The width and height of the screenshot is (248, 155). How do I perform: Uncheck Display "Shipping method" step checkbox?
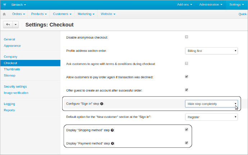[x=186, y=130]
